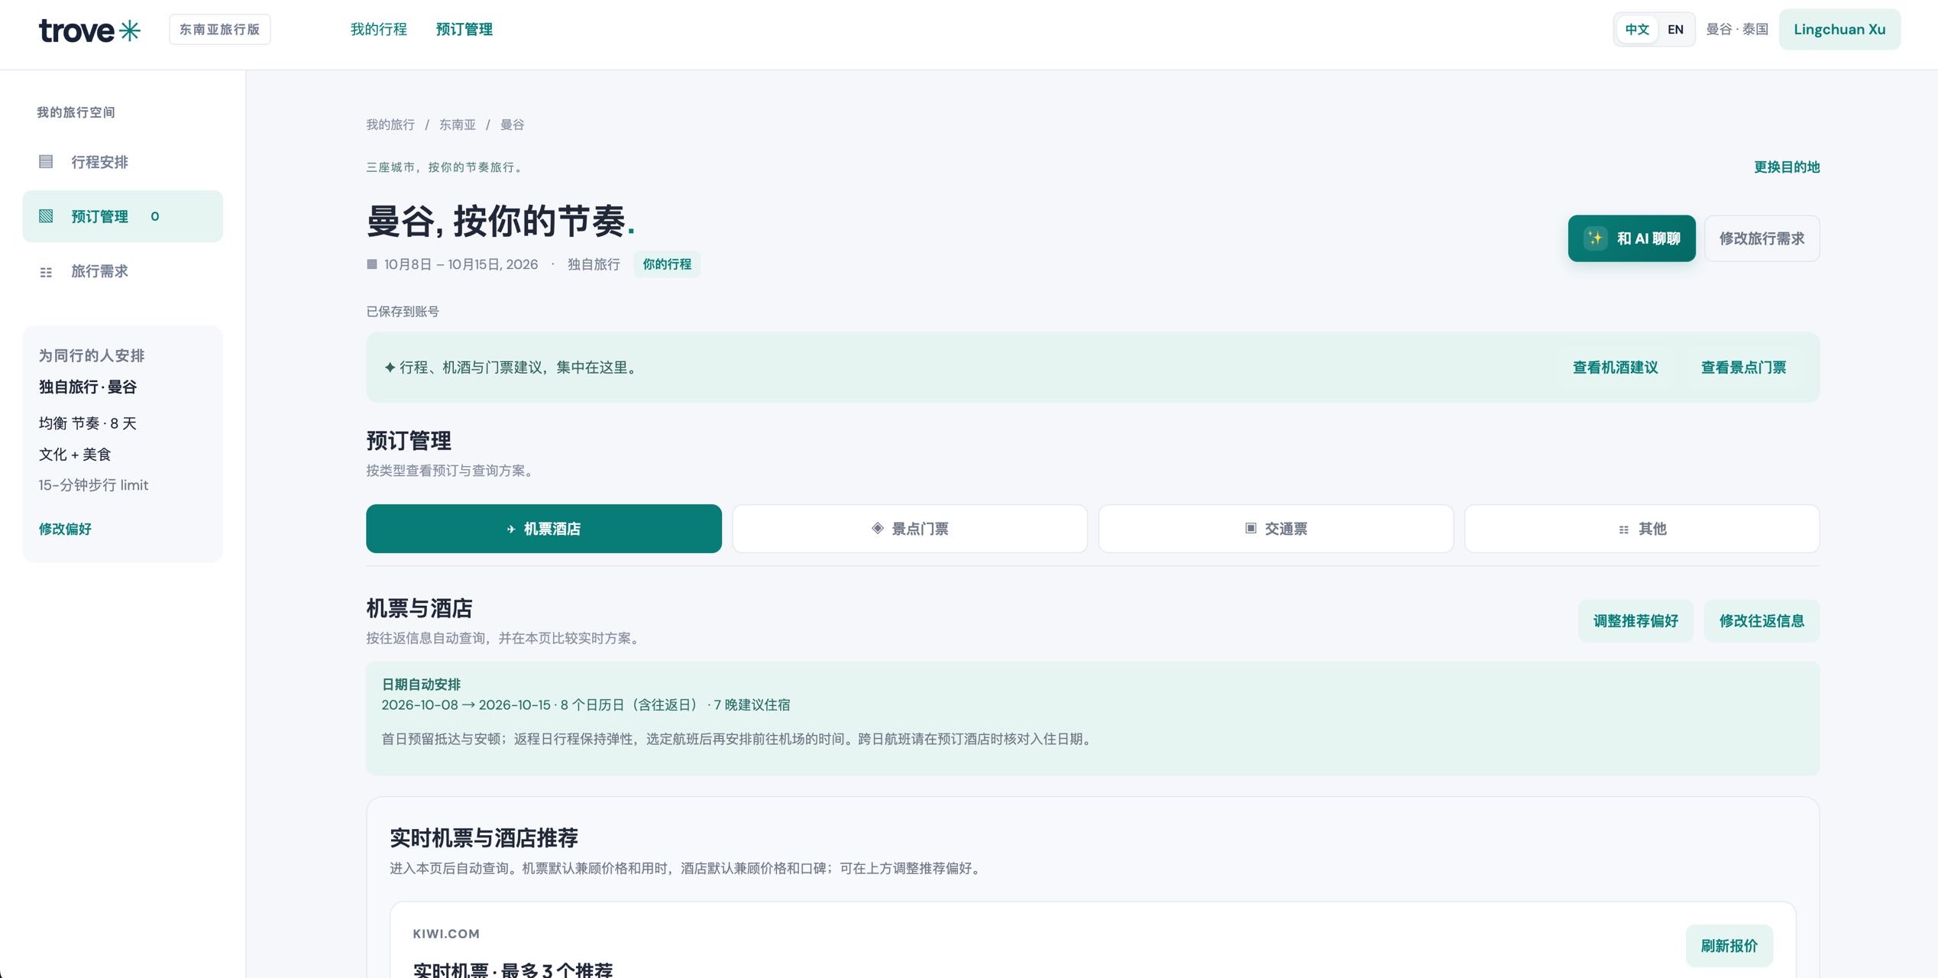Click the 已保存到账号 status text
Viewport: 1938px width, 978px height.
click(x=403, y=312)
